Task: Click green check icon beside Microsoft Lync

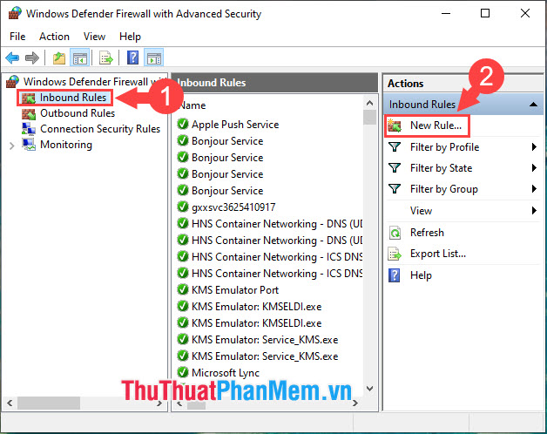Action: pyautogui.click(x=183, y=372)
